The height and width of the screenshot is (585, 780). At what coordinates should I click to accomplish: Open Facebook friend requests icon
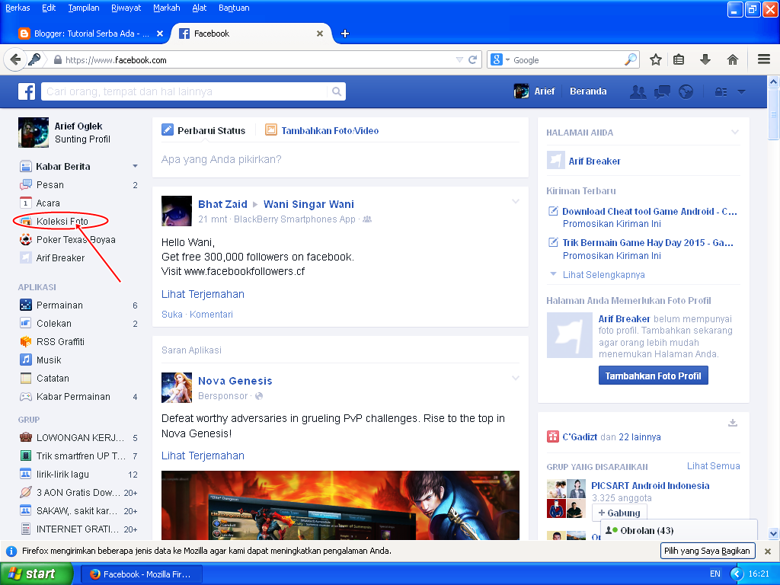pyautogui.click(x=638, y=91)
